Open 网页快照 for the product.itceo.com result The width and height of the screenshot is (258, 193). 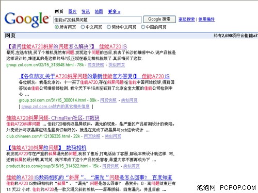tap(110, 166)
